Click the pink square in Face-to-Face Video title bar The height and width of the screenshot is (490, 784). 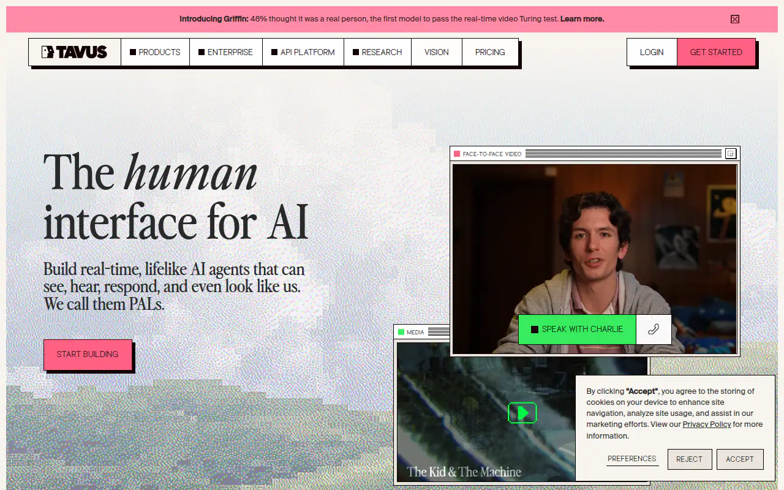click(x=457, y=154)
